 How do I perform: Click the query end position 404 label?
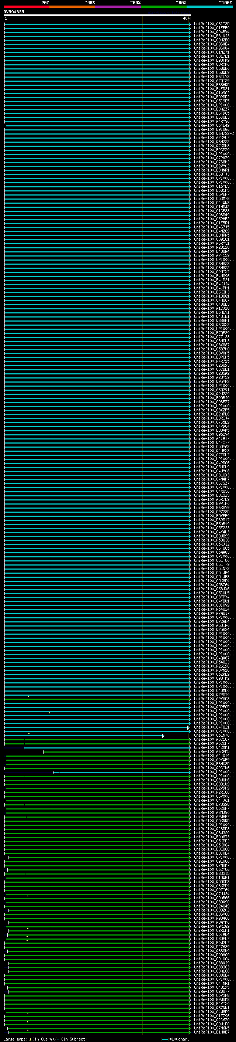coord(186,18)
